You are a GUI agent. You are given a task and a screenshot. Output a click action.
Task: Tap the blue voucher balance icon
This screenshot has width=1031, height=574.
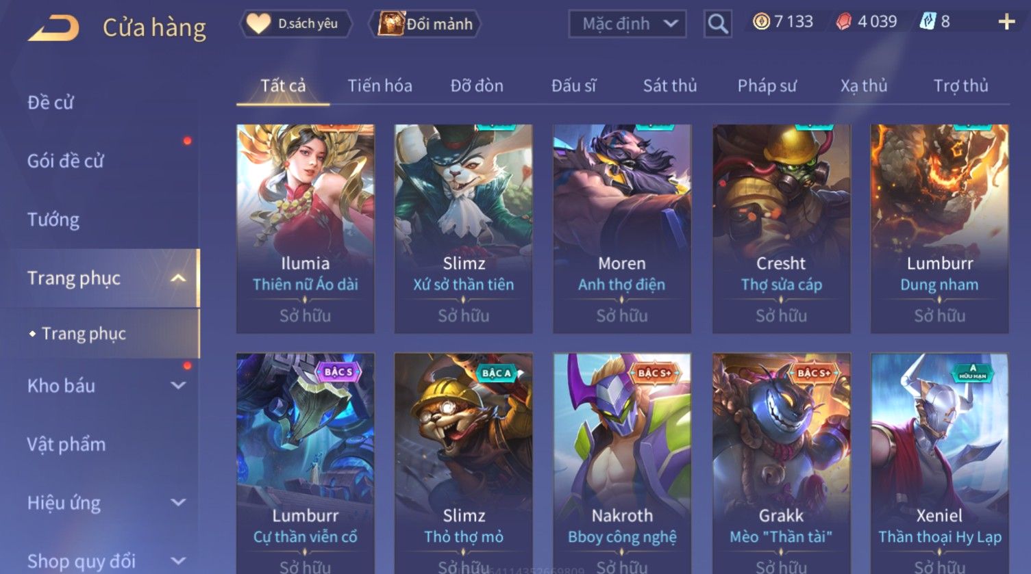(x=927, y=21)
